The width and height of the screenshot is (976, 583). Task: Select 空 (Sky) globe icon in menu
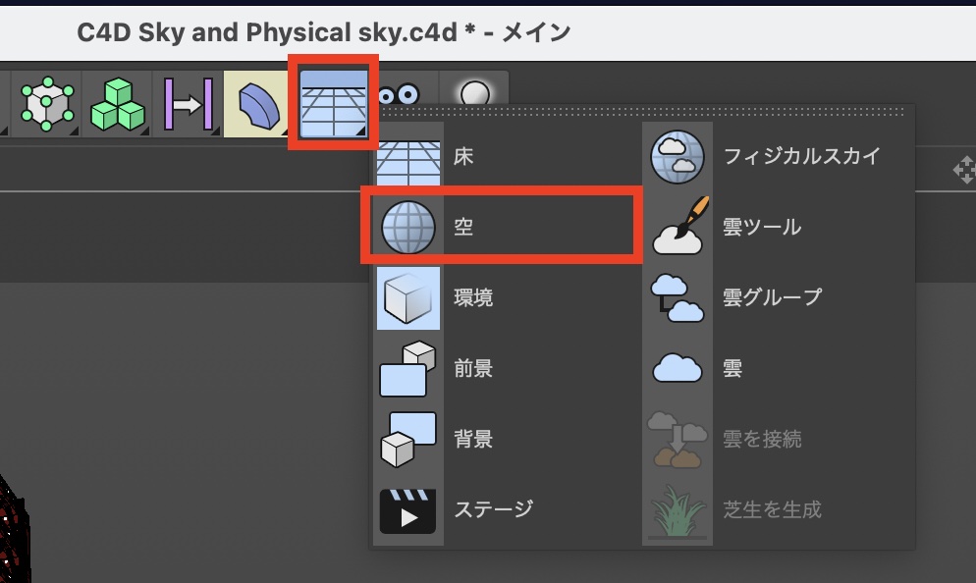407,227
